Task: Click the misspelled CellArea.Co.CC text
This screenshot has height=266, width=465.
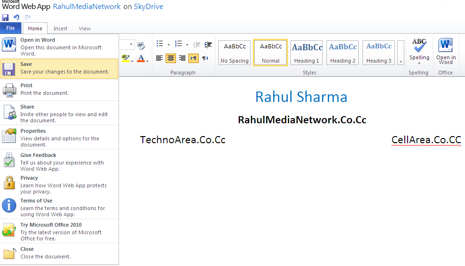Action: 426,140
